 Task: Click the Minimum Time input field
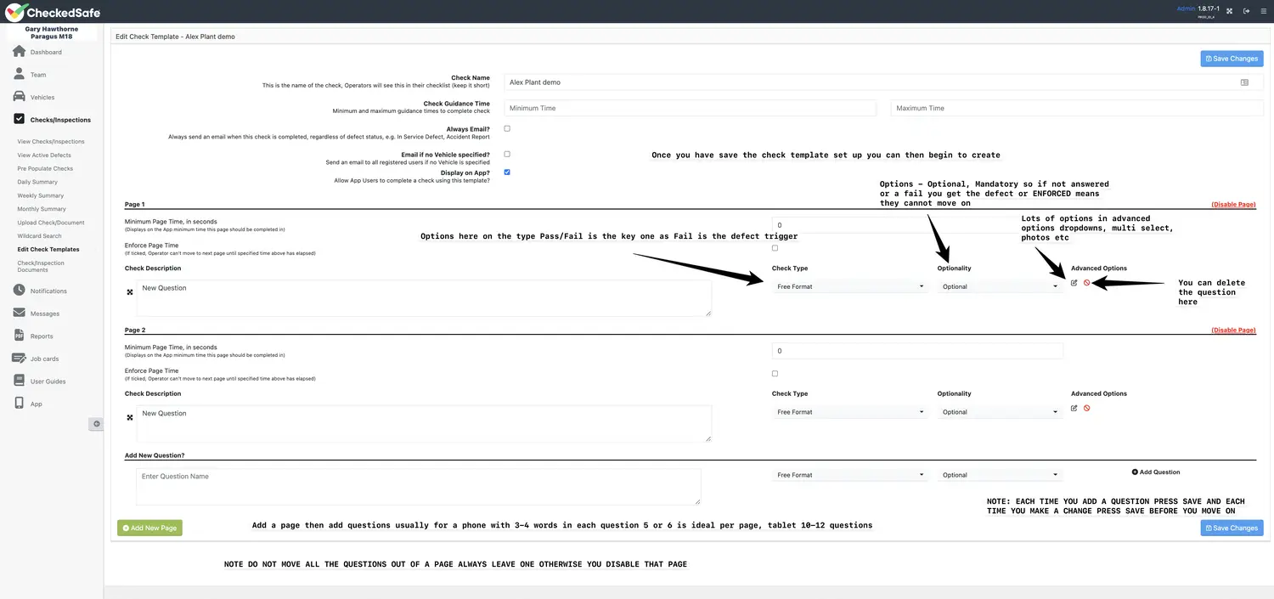pos(690,108)
